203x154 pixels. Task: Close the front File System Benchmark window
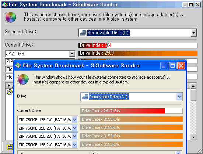(181, 65)
